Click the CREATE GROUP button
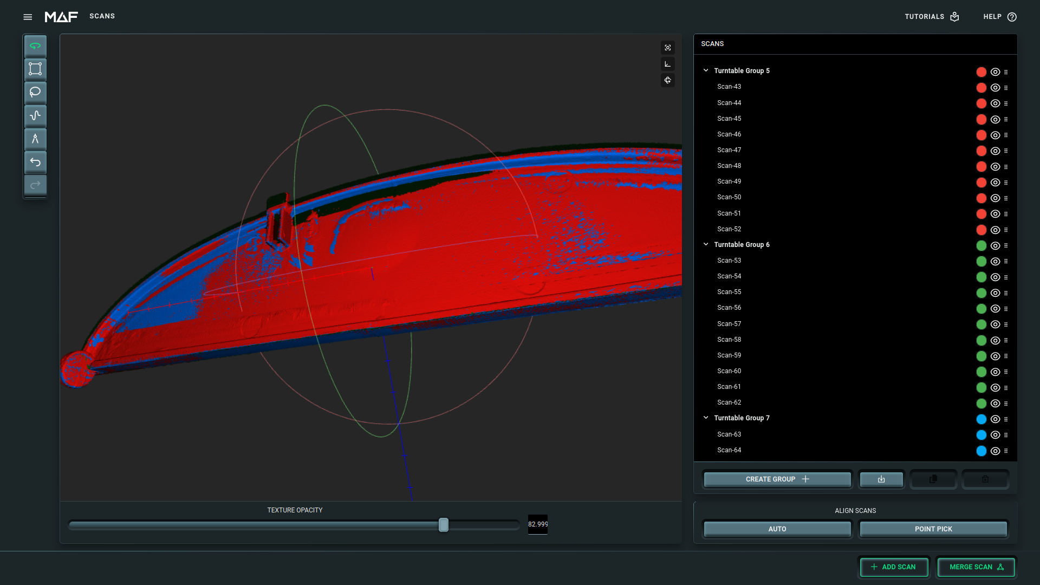 [x=777, y=479]
